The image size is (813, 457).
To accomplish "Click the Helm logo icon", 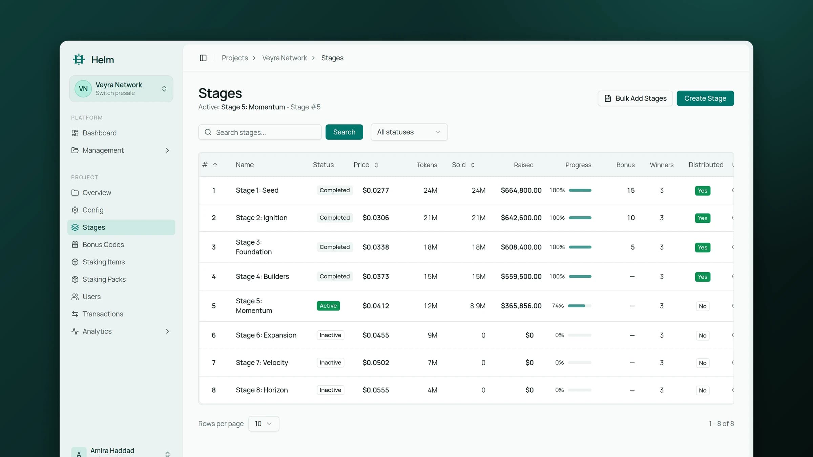I will coord(79,60).
